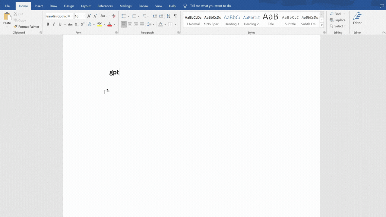
Task: Clear all formatting with the eraser icon
Action: click(x=114, y=16)
